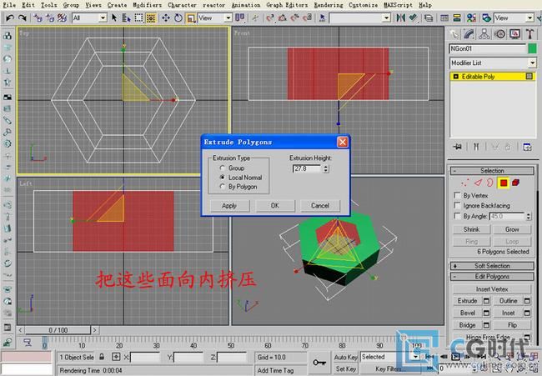Enable Ignore Backfacing checkbox
Screen dimensions: 542x376
pyautogui.click(x=457, y=206)
